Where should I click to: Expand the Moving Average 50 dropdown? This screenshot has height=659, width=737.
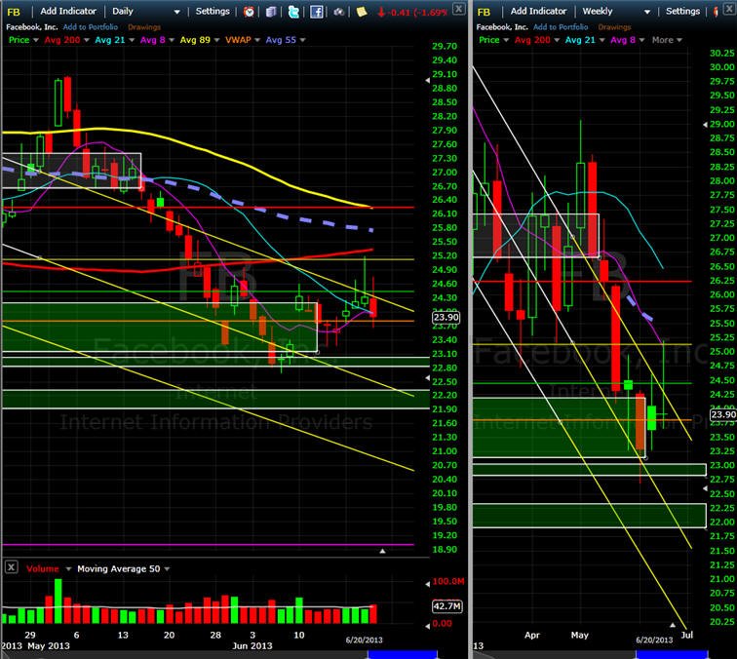pos(167,568)
